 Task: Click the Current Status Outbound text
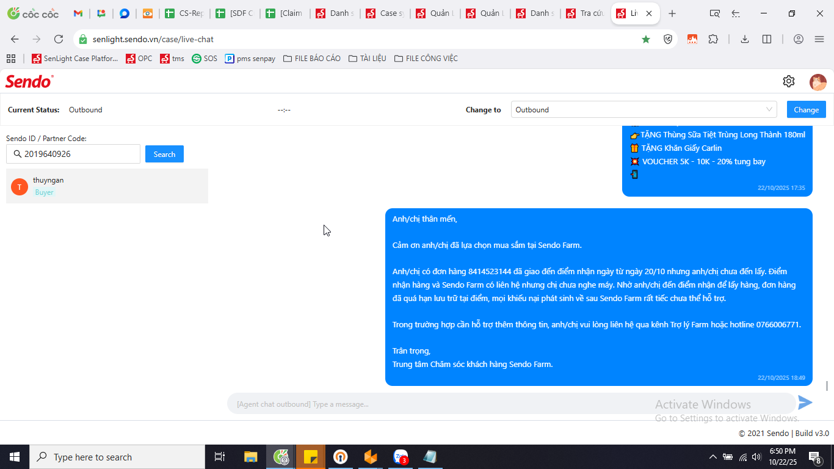coord(85,110)
